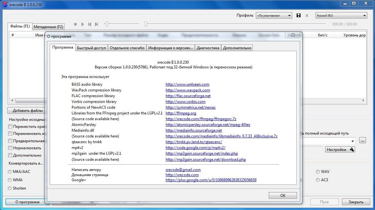Click the Пуск button
Image resolution: width=375 pixels, height=210 pixels.
[324, 202]
